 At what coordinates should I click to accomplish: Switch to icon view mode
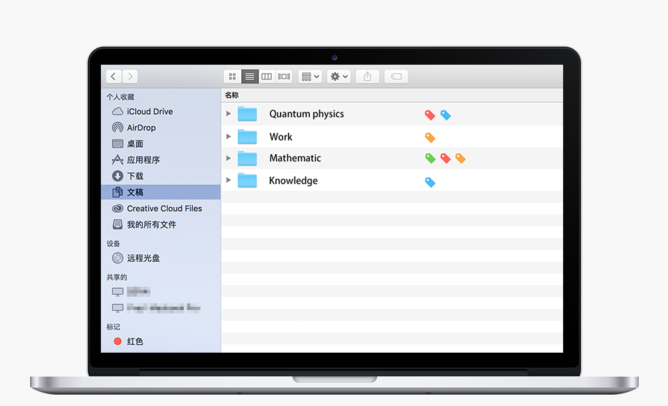click(232, 77)
